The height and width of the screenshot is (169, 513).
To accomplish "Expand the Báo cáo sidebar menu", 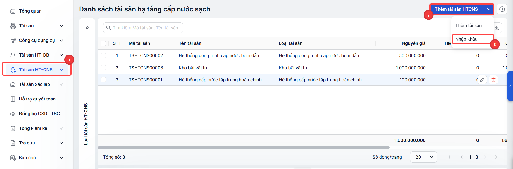I will tap(37, 158).
